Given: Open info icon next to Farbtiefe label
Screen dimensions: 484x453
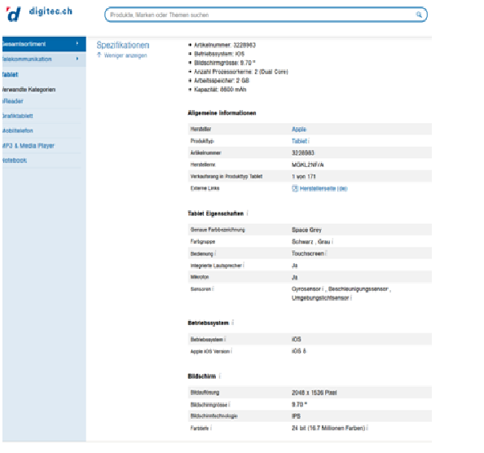Looking at the screenshot, I should click(211, 428).
